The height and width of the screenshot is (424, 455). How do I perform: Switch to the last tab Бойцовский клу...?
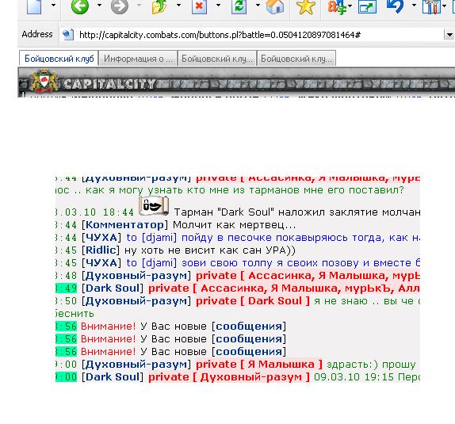pyautogui.click(x=296, y=59)
